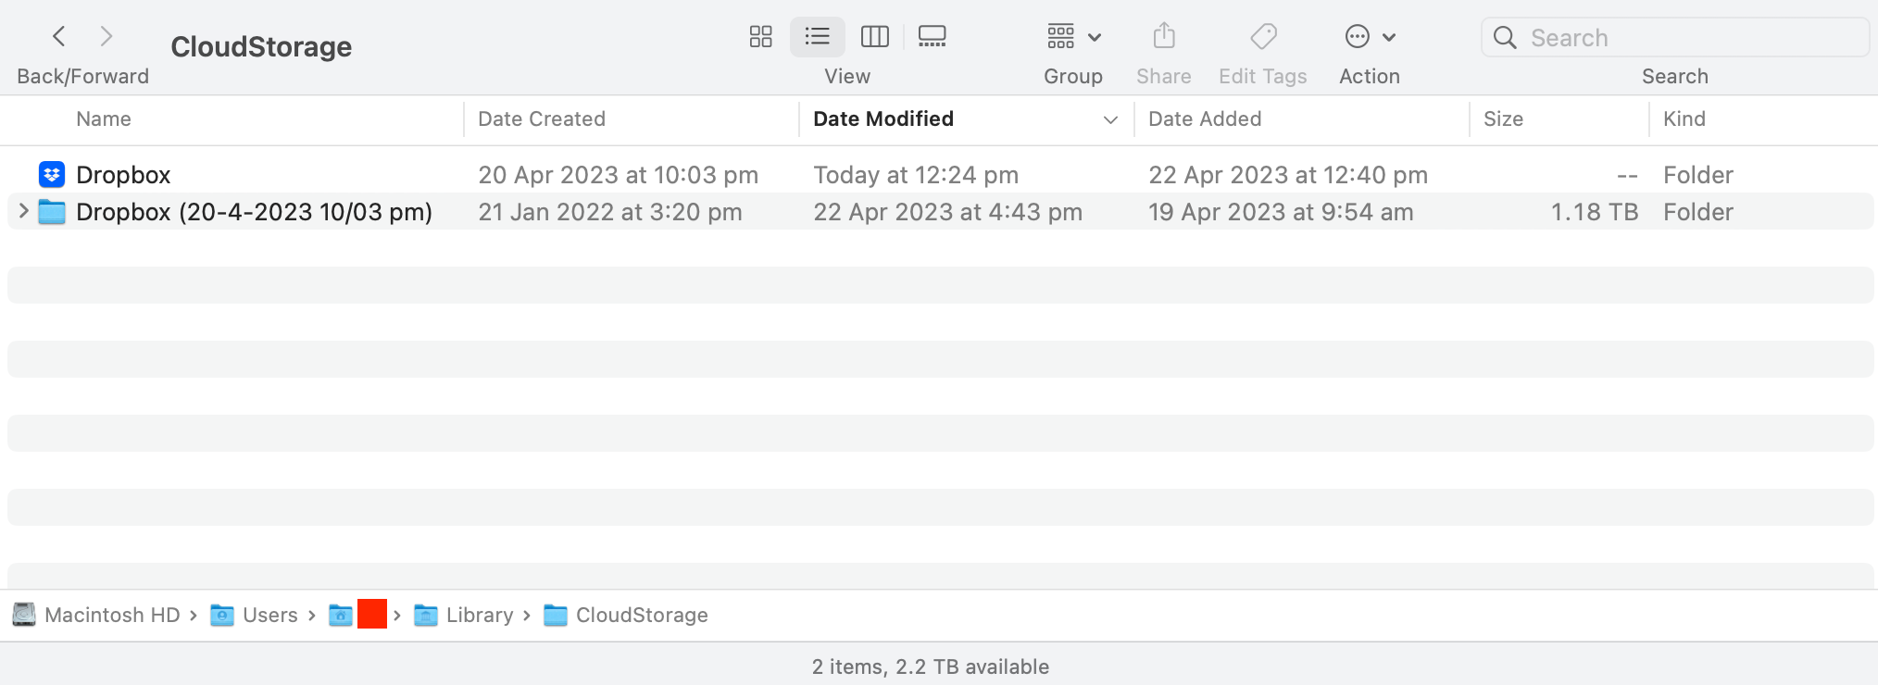Select the 22 Apr 2023 at 4:43 pm cell
Image resolution: width=1878 pixels, height=685 pixels.
(x=947, y=212)
